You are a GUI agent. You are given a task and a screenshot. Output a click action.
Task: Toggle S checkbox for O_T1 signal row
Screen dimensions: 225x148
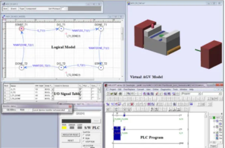(80, 89)
